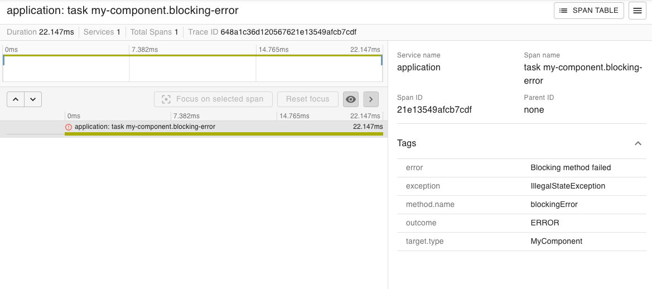Click the 22.147ms duration on span row
This screenshot has width=652, height=289.
tap(368, 127)
